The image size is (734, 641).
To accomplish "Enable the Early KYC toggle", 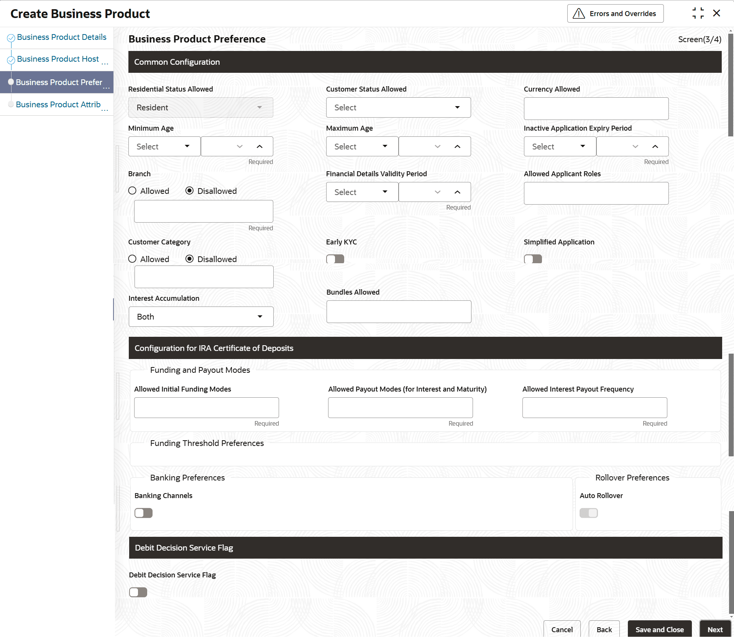I will (x=335, y=259).
